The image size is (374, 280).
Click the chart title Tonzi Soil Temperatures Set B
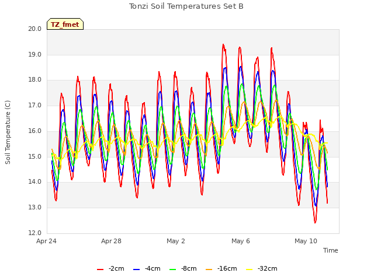[x=186, y=6]
